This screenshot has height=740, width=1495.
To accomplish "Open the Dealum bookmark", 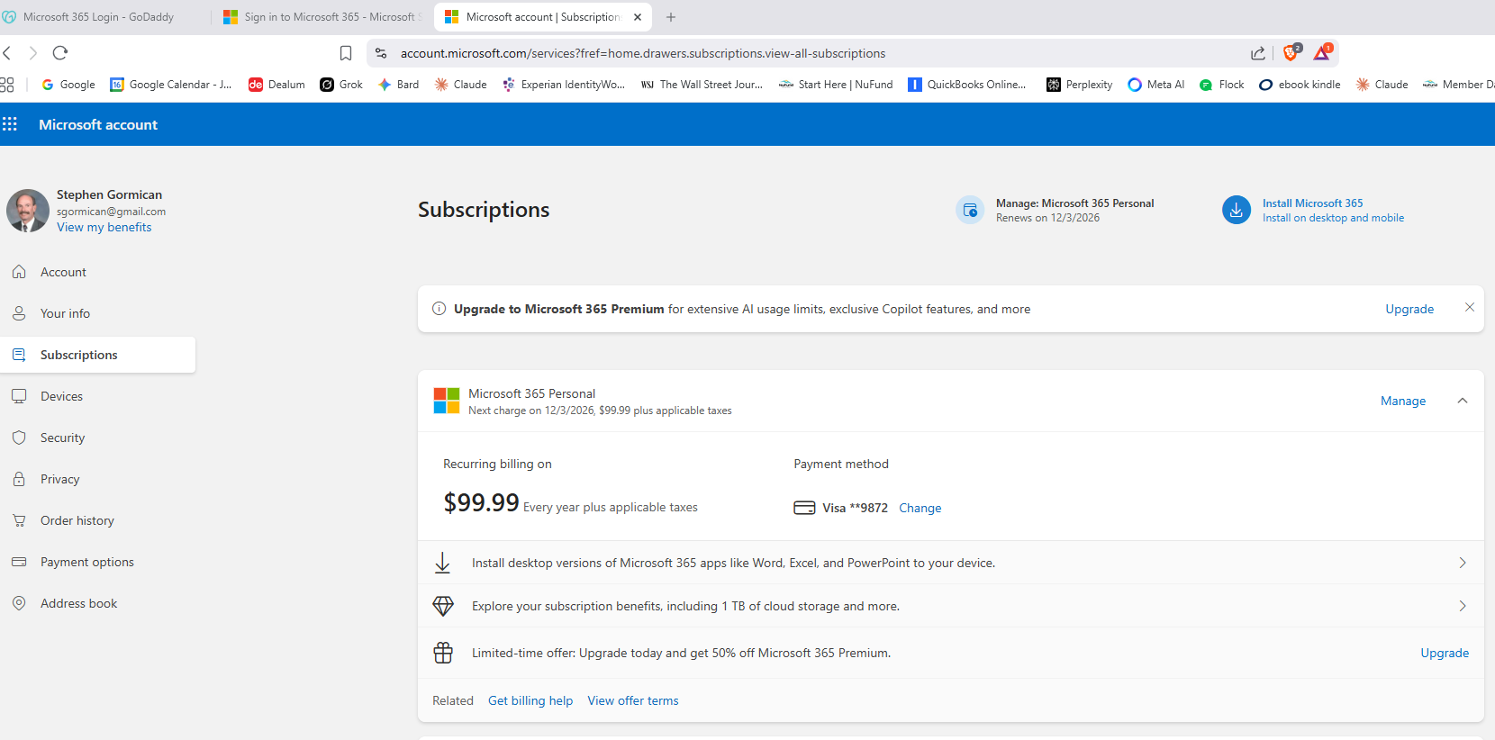I will click(276, 85).
